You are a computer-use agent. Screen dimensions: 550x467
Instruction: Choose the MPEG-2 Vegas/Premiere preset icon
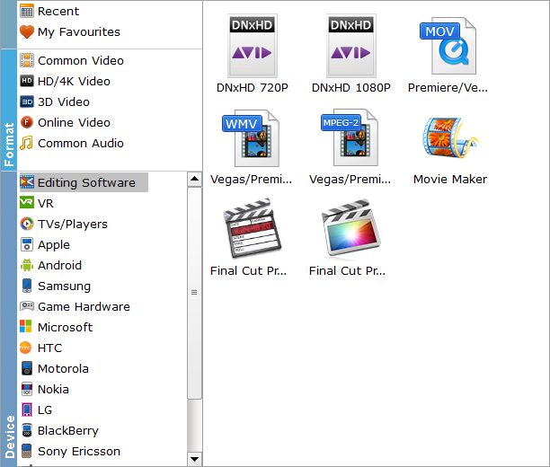(351, 137)
